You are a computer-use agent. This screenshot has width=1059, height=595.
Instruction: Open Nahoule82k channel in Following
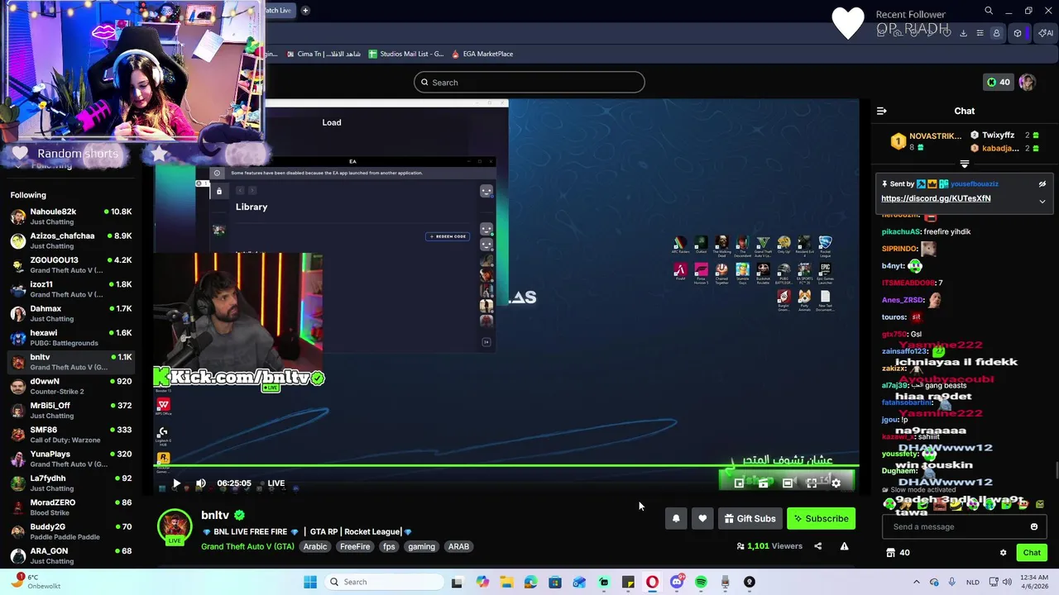coord(70,217)
